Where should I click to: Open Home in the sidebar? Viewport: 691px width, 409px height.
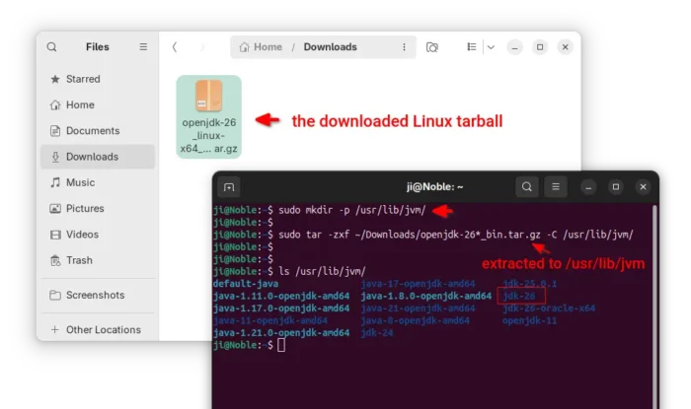coord(80,105)
